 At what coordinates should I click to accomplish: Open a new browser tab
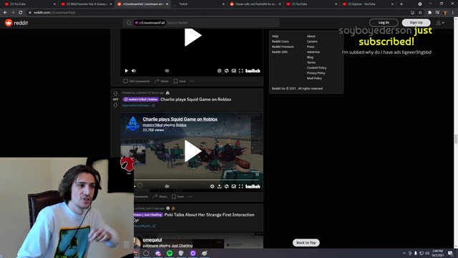[401, 4]
